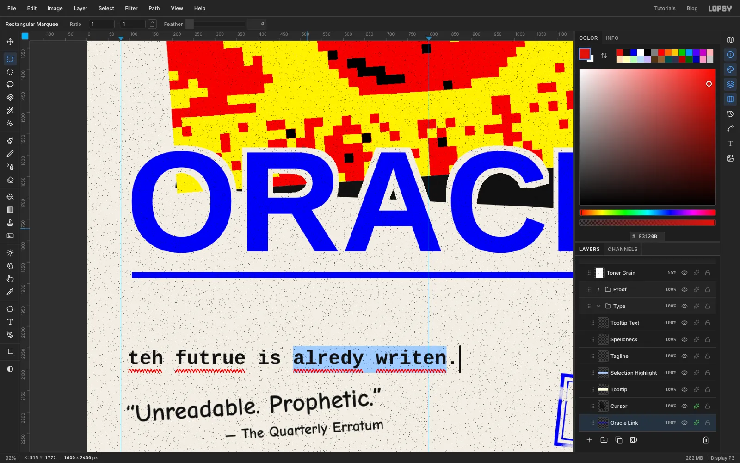Open the Tutorials link

[x=665, y=8]
